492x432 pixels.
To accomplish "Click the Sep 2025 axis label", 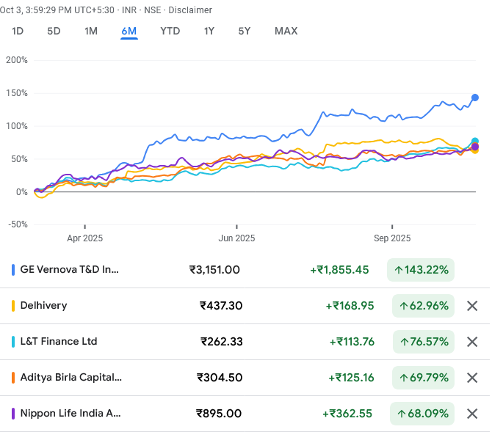I will 392,238.
